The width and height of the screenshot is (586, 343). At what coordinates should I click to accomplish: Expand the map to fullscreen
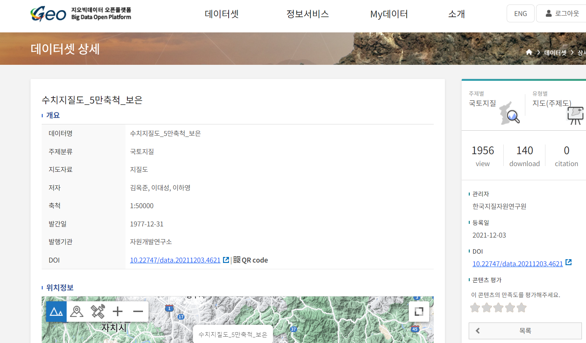point(419,311)
